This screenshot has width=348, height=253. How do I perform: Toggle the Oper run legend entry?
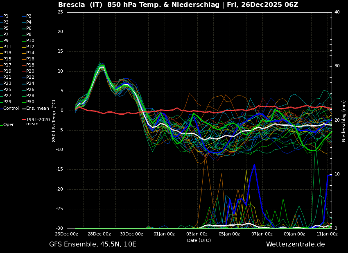click(8, 125)
